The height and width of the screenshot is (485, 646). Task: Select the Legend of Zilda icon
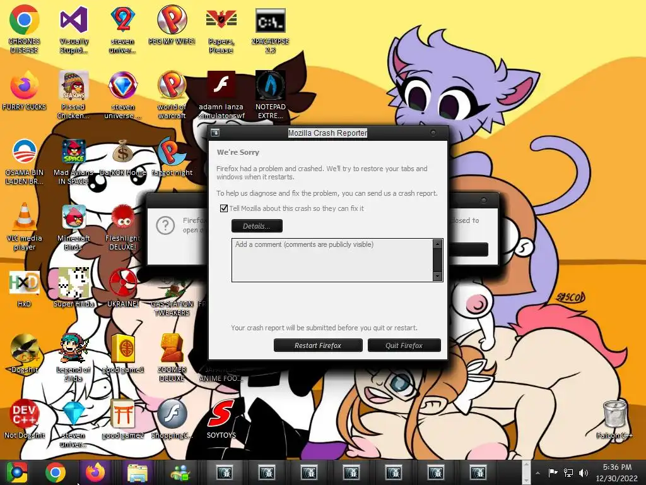point(73,357)
